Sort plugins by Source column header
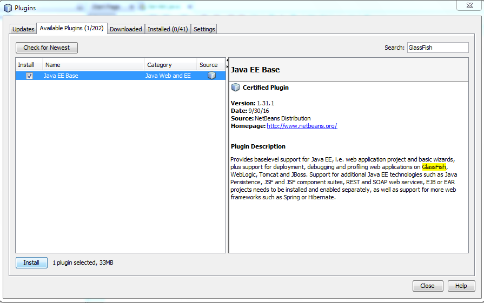484x303 pixels. point(211,65)
